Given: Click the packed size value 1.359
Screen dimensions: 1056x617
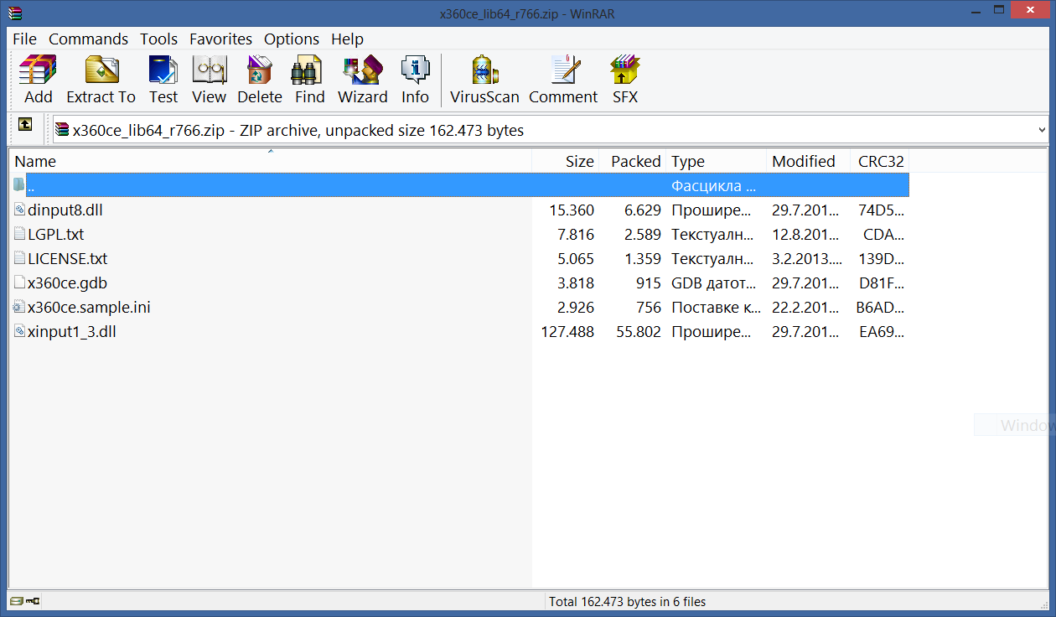Looking at the screenshot, I should tap(643, 258).
